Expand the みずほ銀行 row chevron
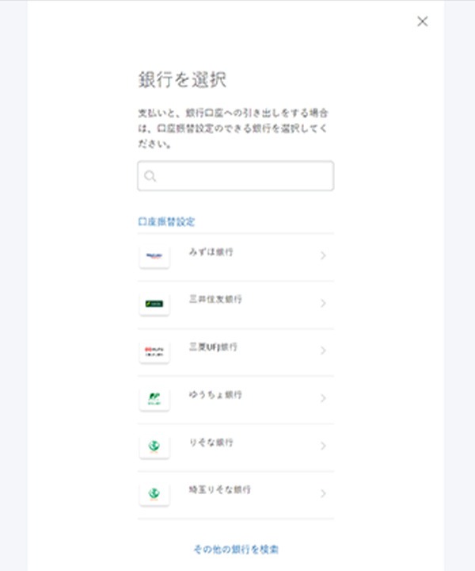The width and height of the screenshot is (475, 571). tap(323, 256)
